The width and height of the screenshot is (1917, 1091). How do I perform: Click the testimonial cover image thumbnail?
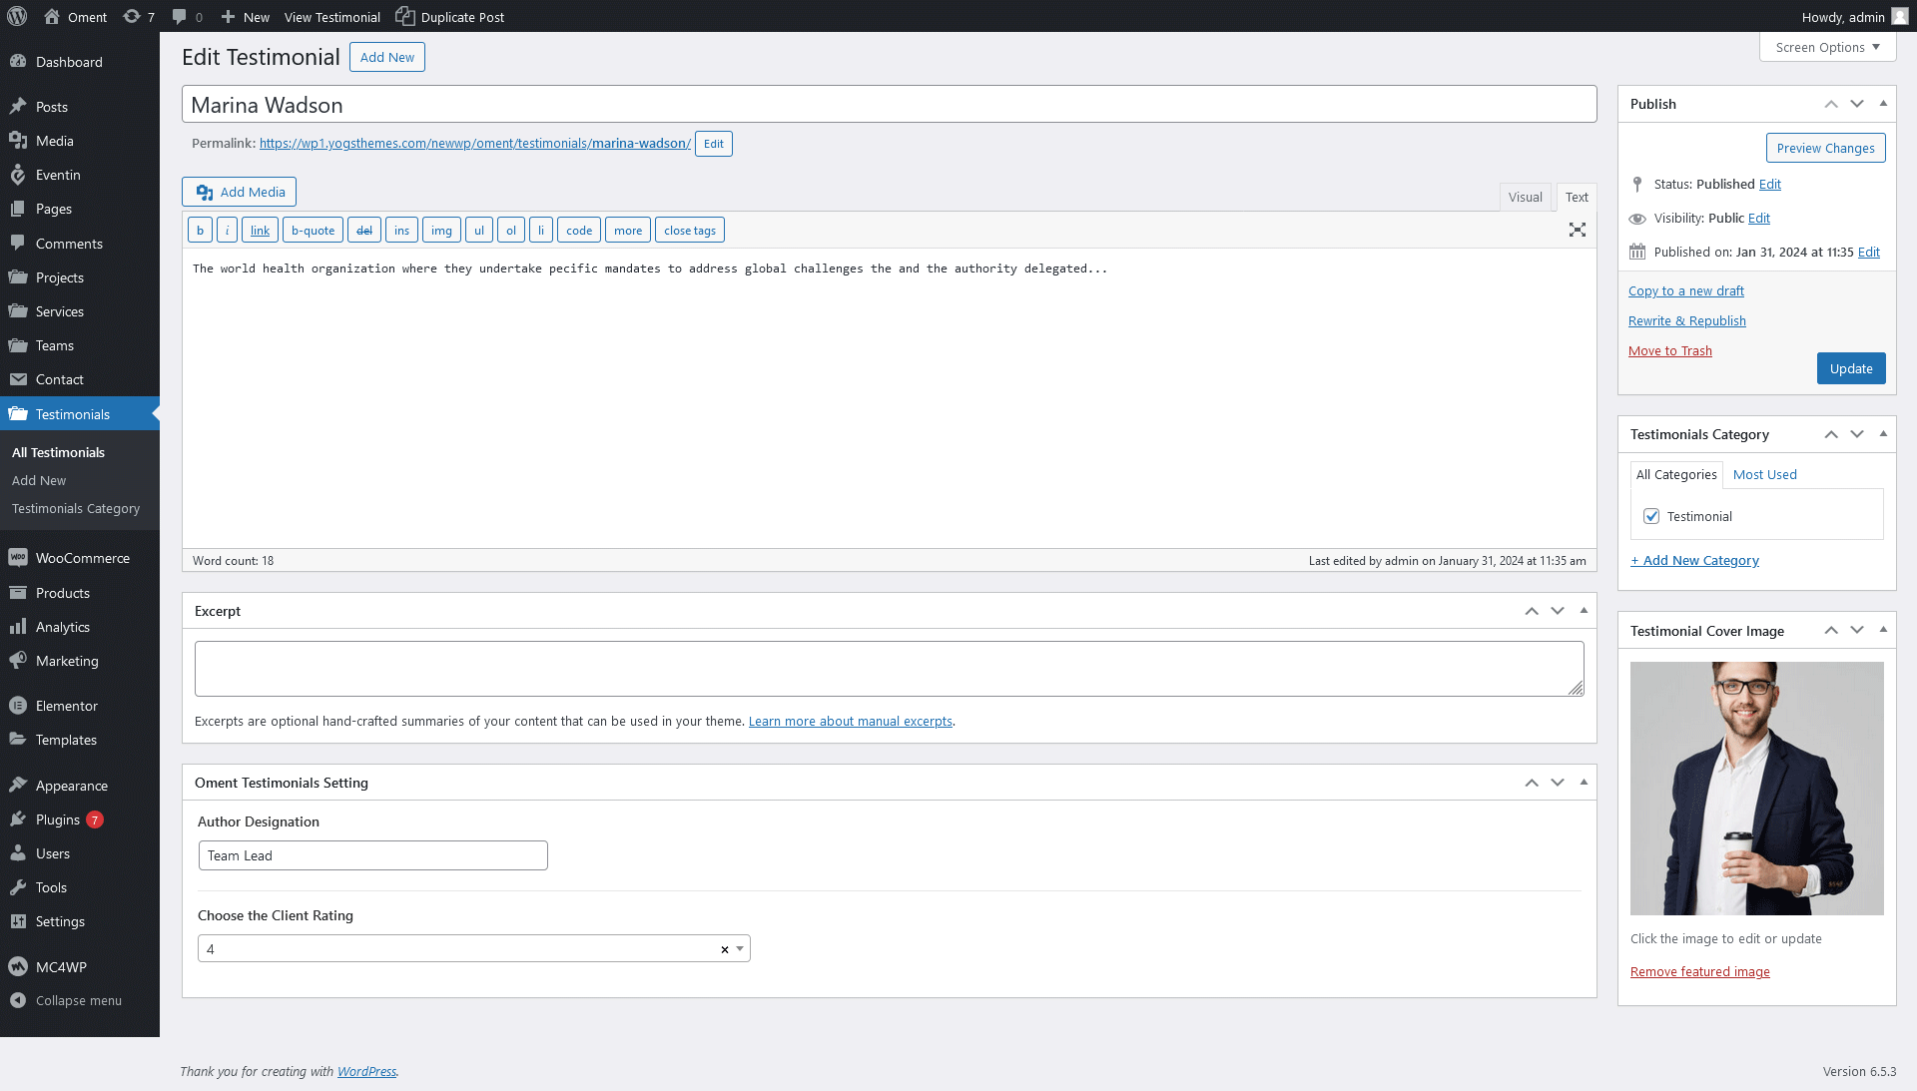tap(1756, 788)
